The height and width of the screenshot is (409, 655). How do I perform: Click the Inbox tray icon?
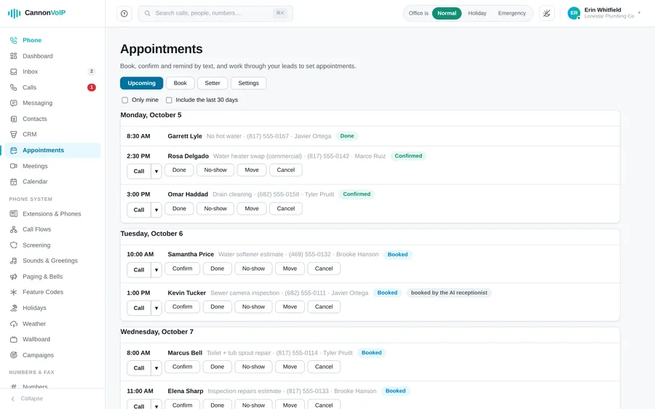point(14,72)
